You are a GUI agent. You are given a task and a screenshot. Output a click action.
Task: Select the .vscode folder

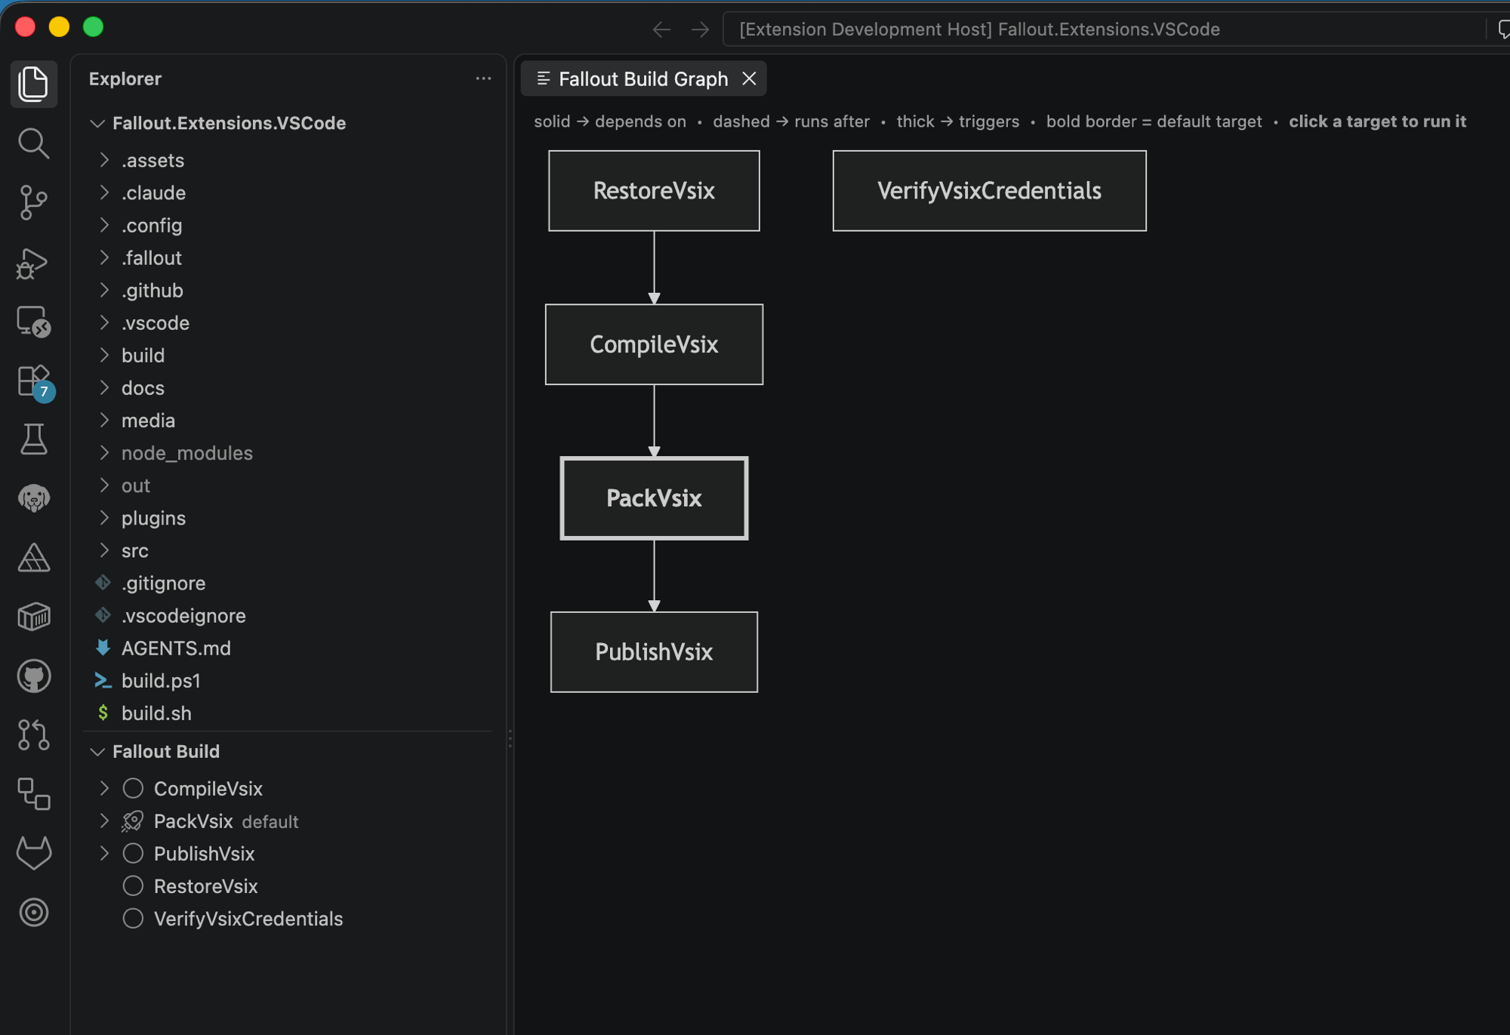coord(287,323)
